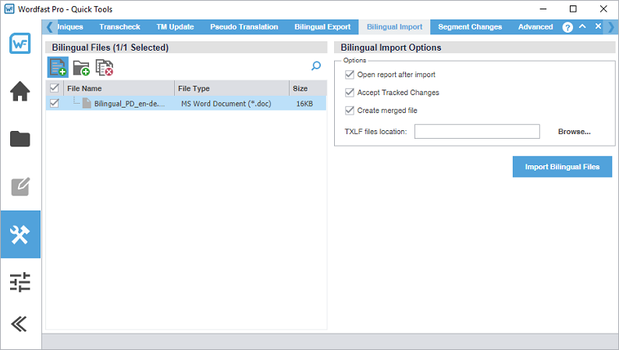Click the Add Folder icon
Viewport: 619px width, 350px height.
(81, 68)
